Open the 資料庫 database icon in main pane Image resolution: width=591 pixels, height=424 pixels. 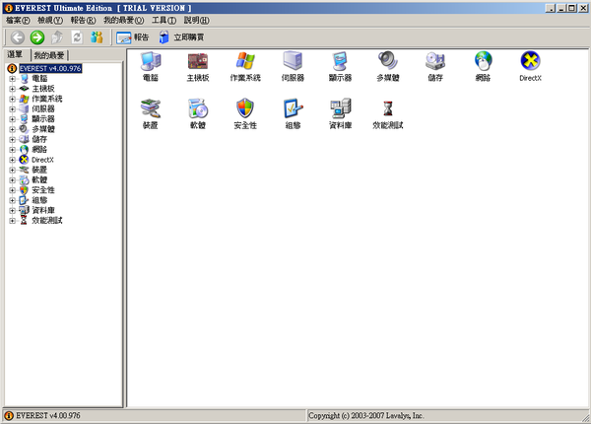pyautogui.click(x=340, y=114)
